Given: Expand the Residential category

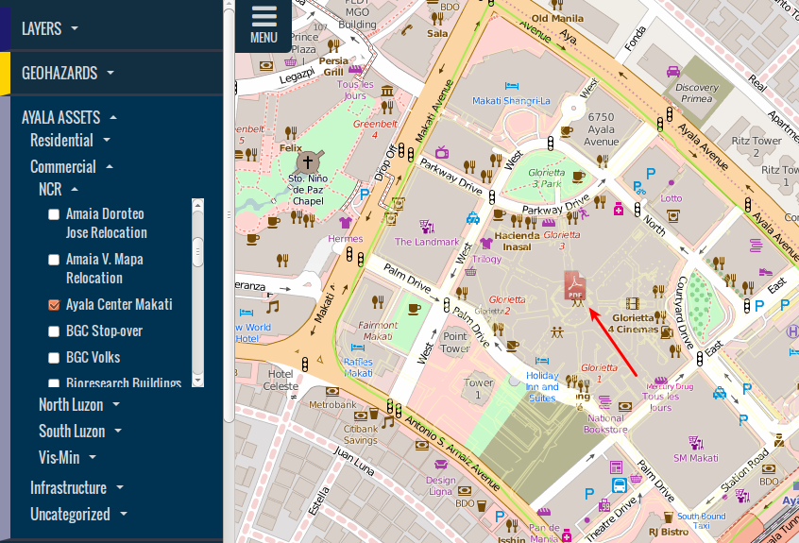Looking at the screenshot, I should 70,140.
